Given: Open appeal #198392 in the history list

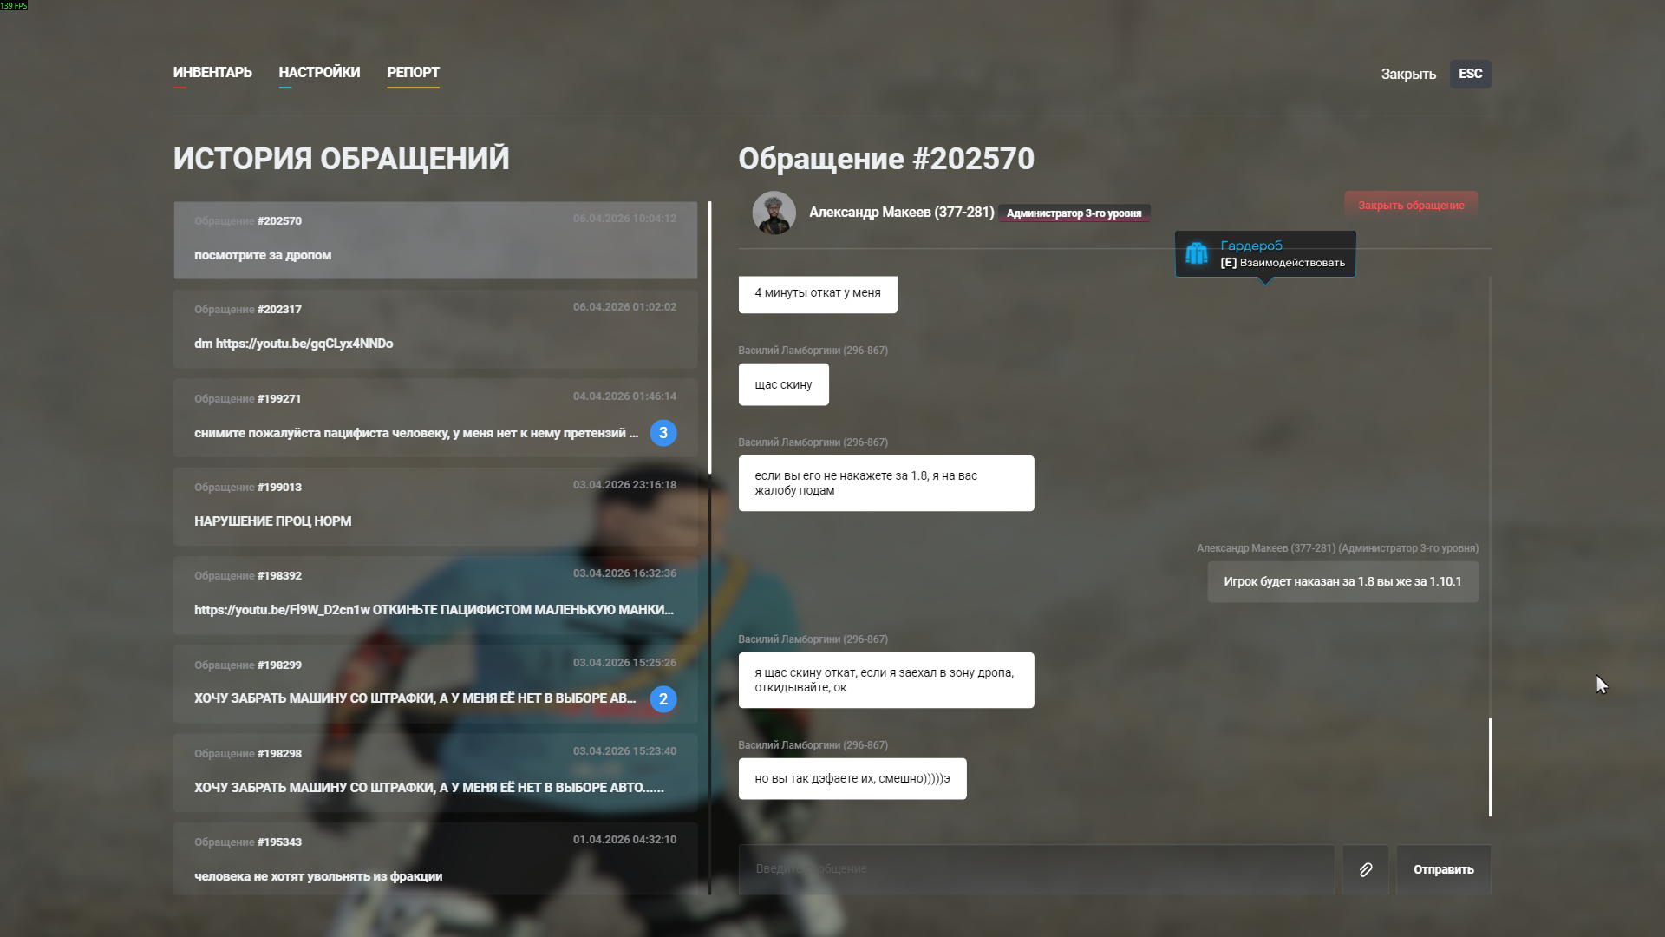Looking at the screenshot, I should point(435,594).
